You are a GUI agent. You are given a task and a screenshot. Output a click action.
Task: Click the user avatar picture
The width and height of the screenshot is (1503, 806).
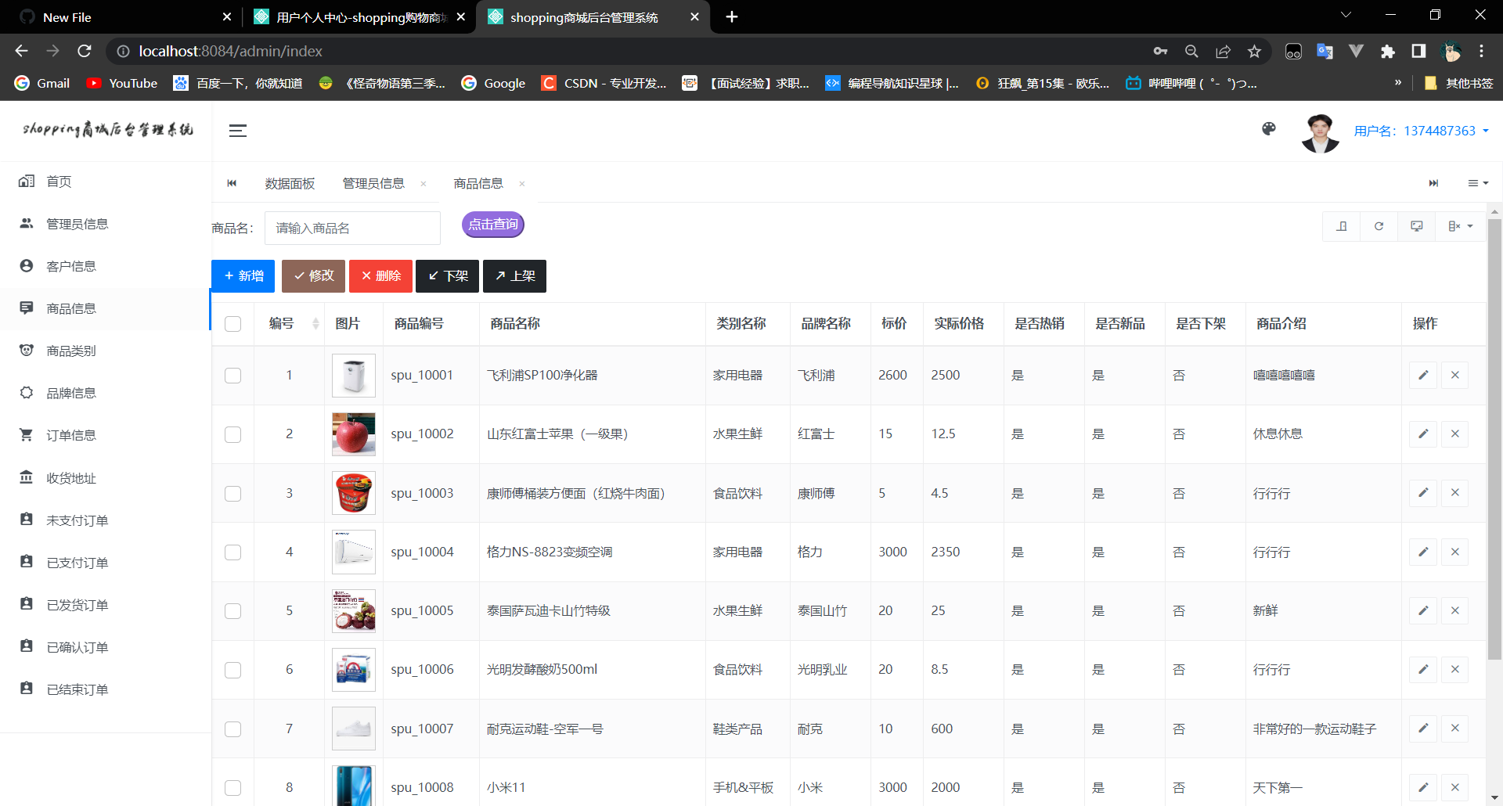pos(1320,132)
